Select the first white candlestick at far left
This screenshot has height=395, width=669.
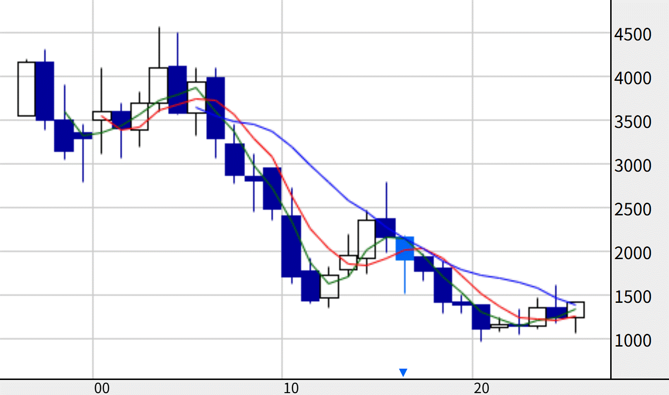[26, 89]
